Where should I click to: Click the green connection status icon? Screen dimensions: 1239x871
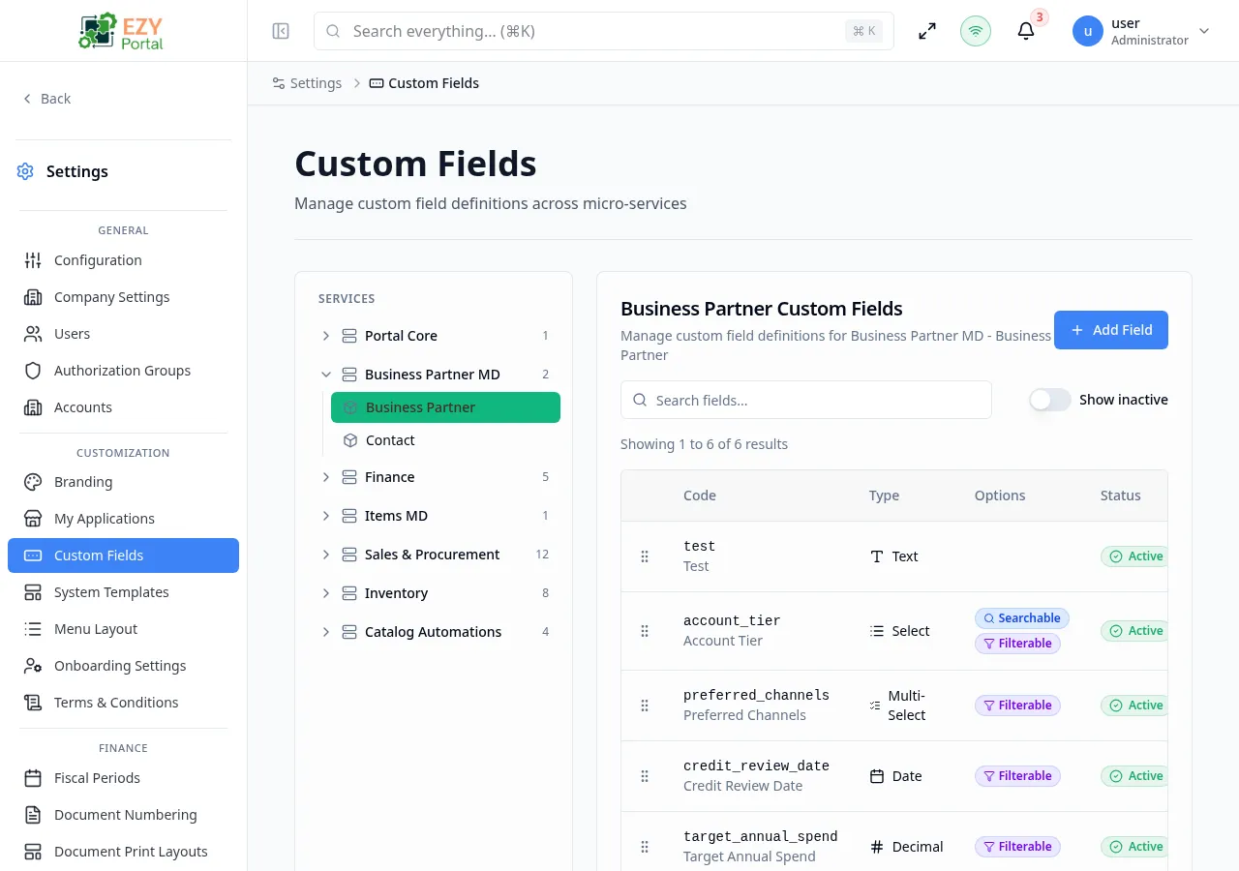[976, 31]
